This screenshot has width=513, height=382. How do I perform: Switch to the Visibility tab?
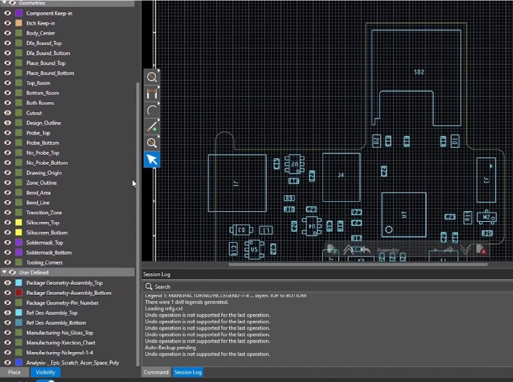tap(46, 372)
